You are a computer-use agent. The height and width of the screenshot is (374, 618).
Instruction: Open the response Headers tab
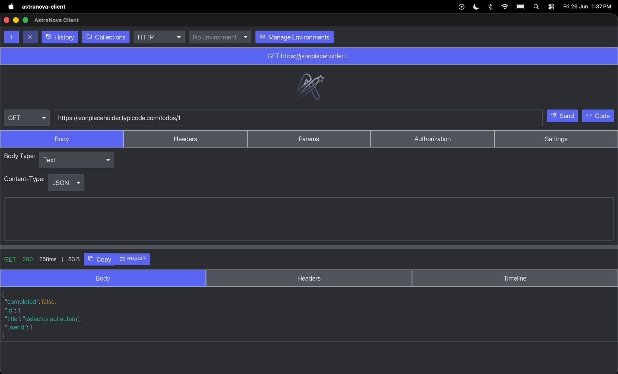(x=309, y=278)
